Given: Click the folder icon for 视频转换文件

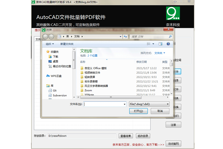Looking at the screenshot, I should tap(82, 73).
